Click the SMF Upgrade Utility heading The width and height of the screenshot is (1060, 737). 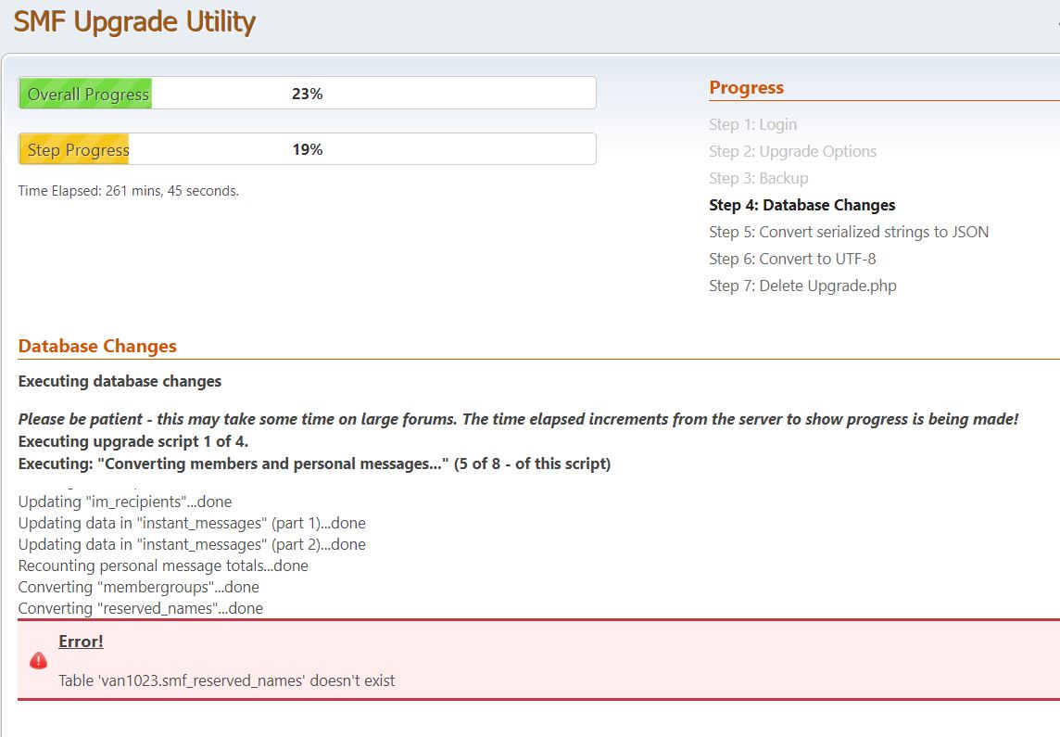pyautogui.click(x=135, y=21)
